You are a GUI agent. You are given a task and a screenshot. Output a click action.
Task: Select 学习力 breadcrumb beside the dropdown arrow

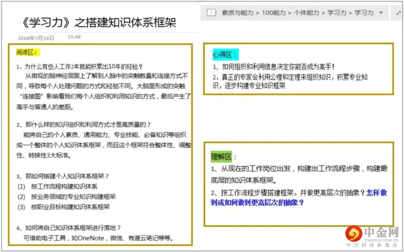[364, 13]
